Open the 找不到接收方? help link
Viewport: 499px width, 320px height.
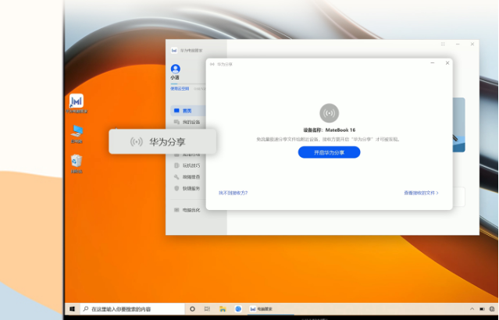point(233,192)
